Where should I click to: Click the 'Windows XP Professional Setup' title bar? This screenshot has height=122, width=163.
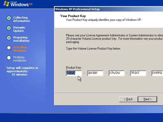pyautogui.click(x=109, y=9)
